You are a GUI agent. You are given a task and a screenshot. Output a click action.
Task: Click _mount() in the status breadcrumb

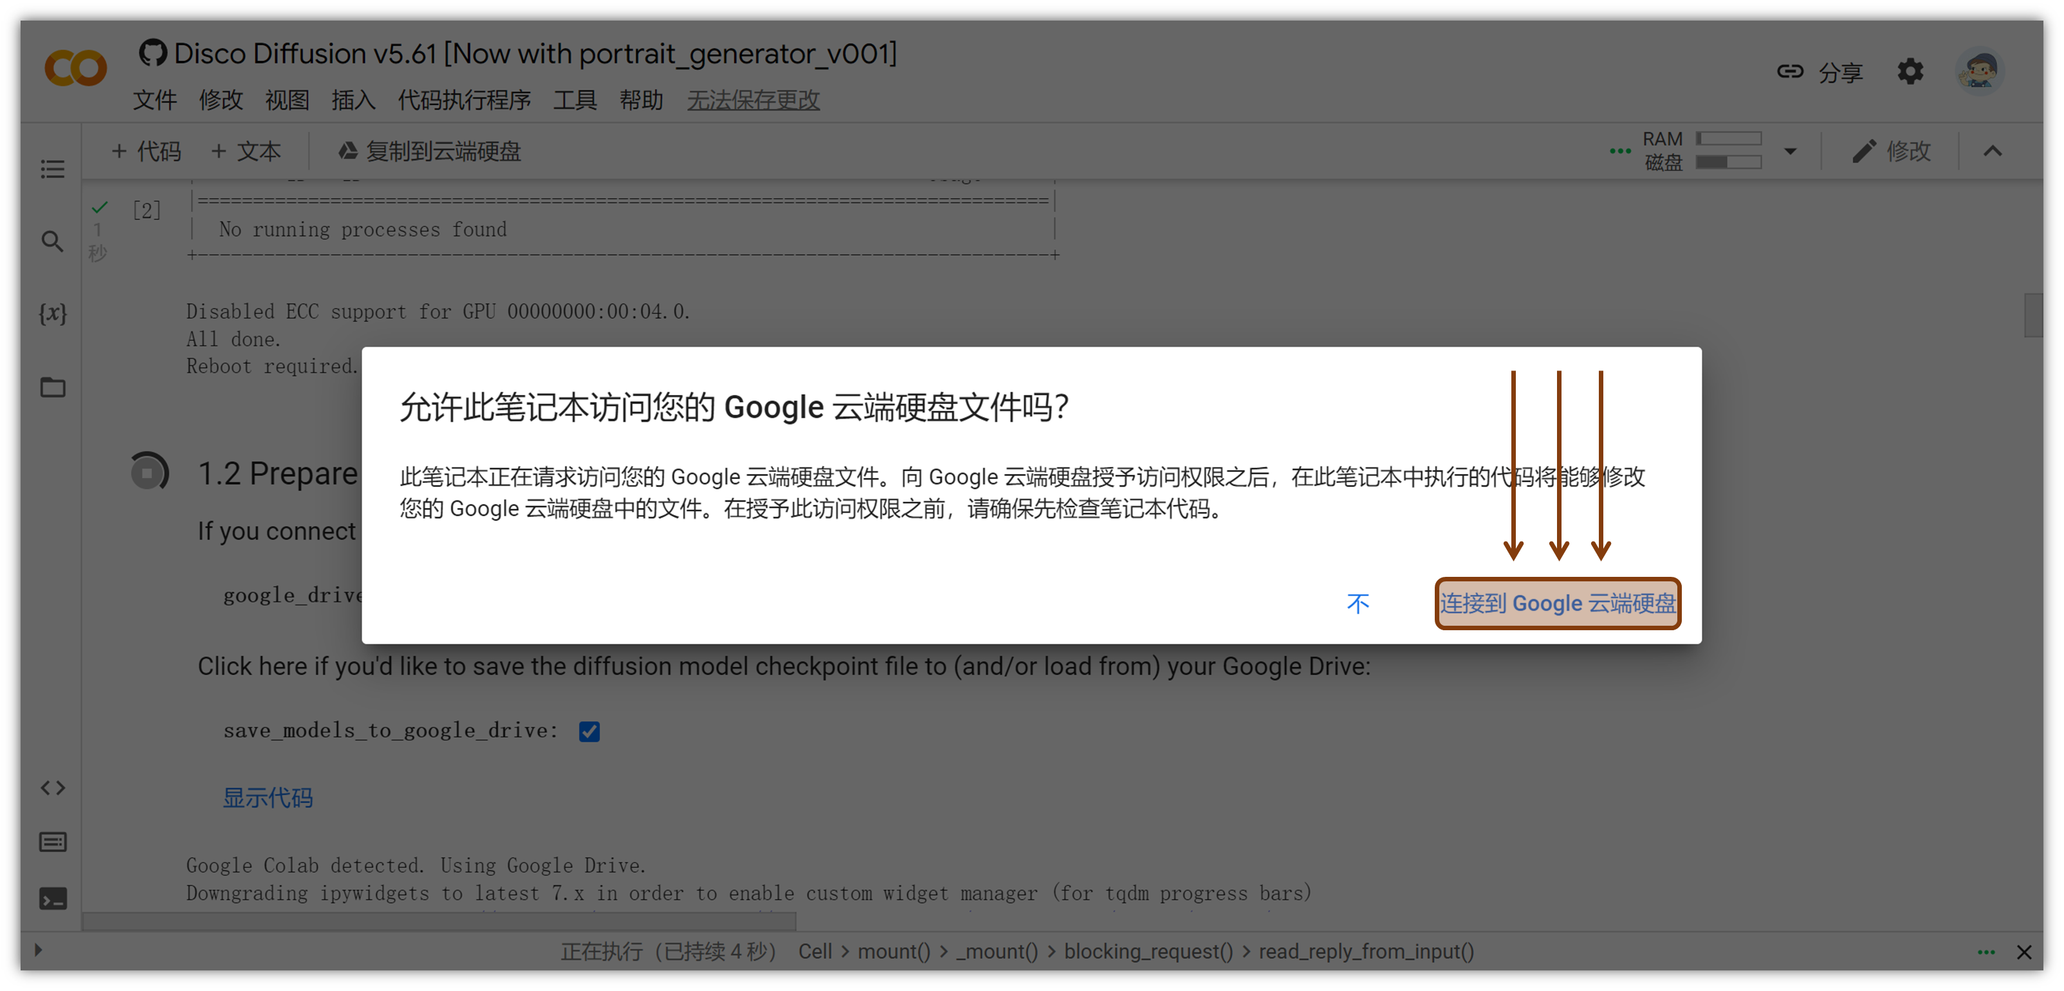coord(997,952)
